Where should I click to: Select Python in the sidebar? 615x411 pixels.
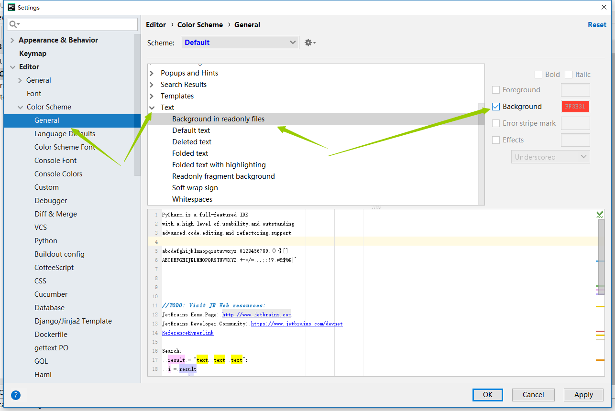46,241
